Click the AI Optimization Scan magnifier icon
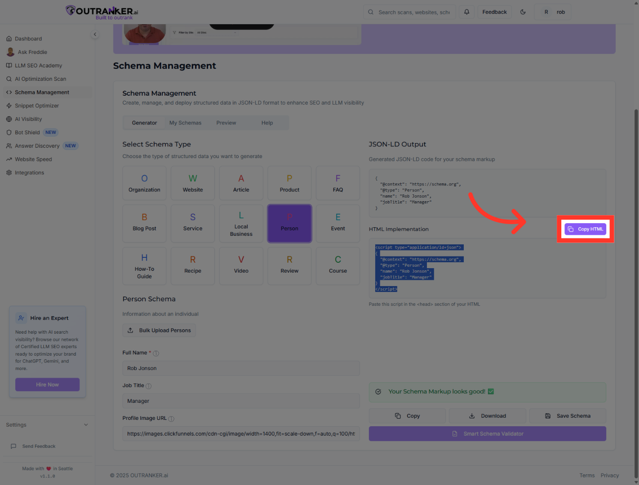Screen dimensions: 639x485 click(9, 79)
